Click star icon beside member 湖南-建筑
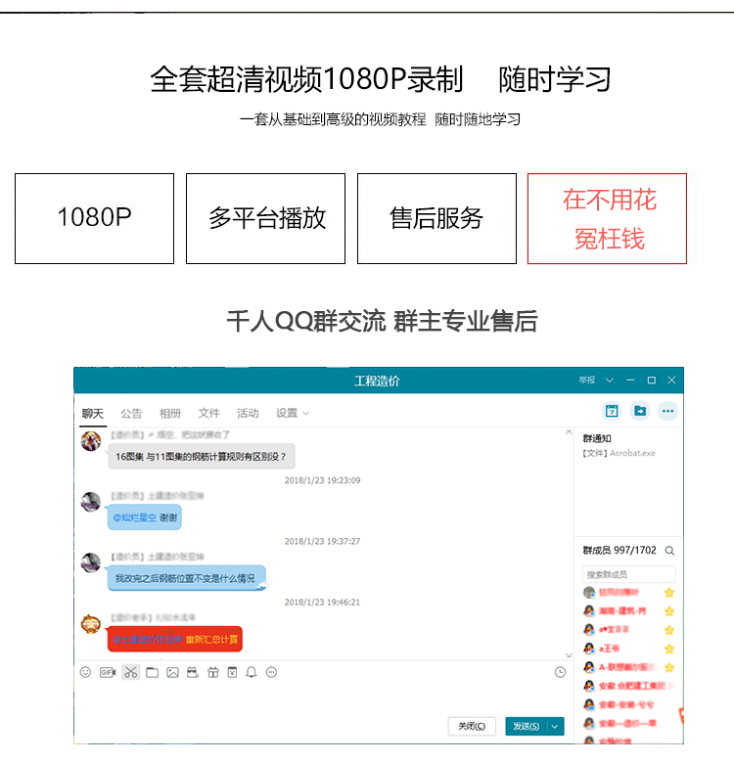Screen dimensions: 734x762 [669, 610]
